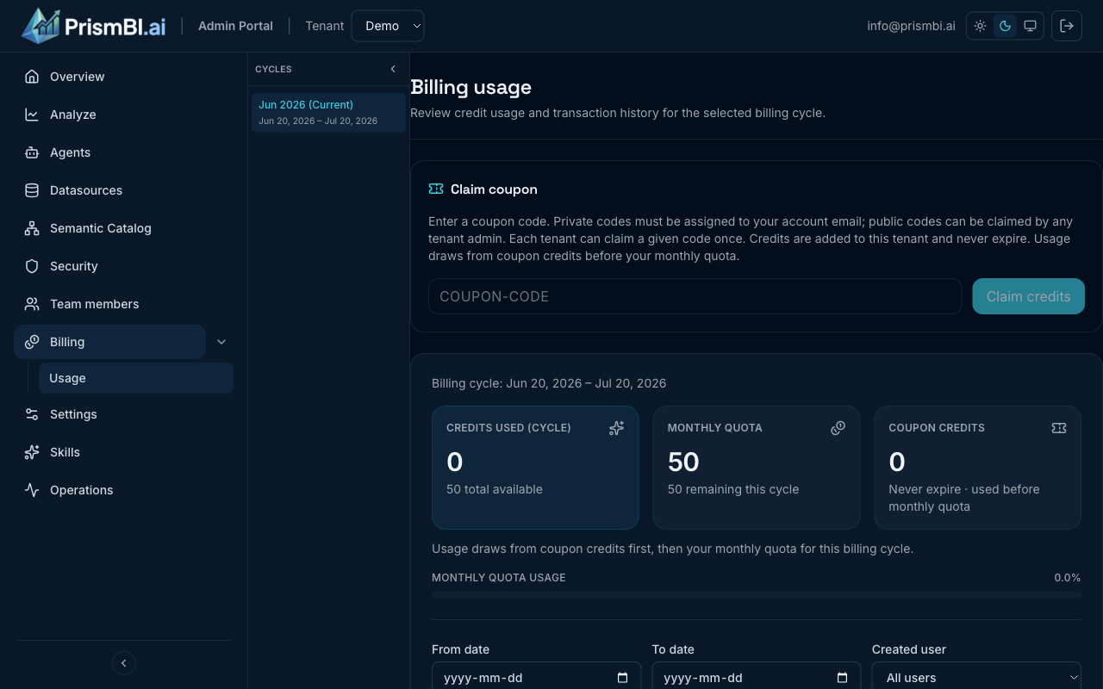The width and height of the screenshot is (1103, 689).
Task: Click the From date input
Action: coord(536,678)
